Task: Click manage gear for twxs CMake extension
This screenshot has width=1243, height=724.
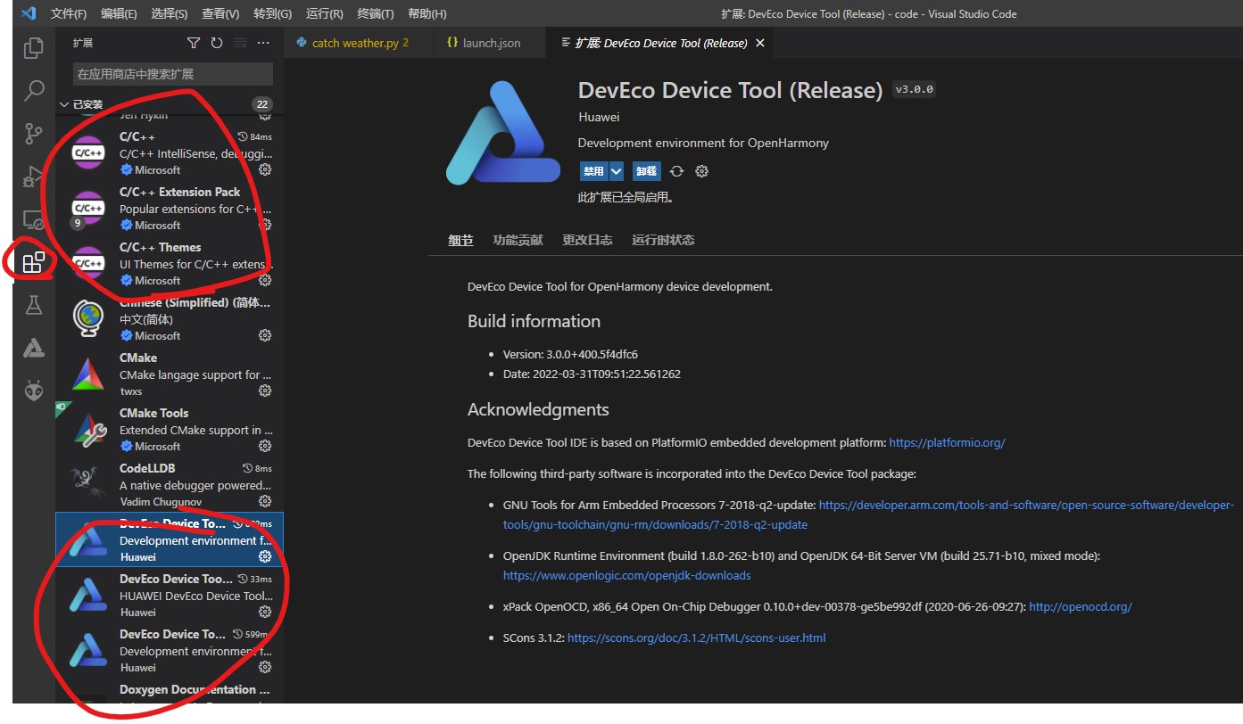Action: pos(265,391)
